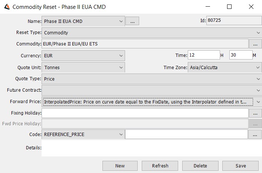Viewport: 262px width, 173px height.
Task: Click the Refresh button
Action: [x=160, y=166]
